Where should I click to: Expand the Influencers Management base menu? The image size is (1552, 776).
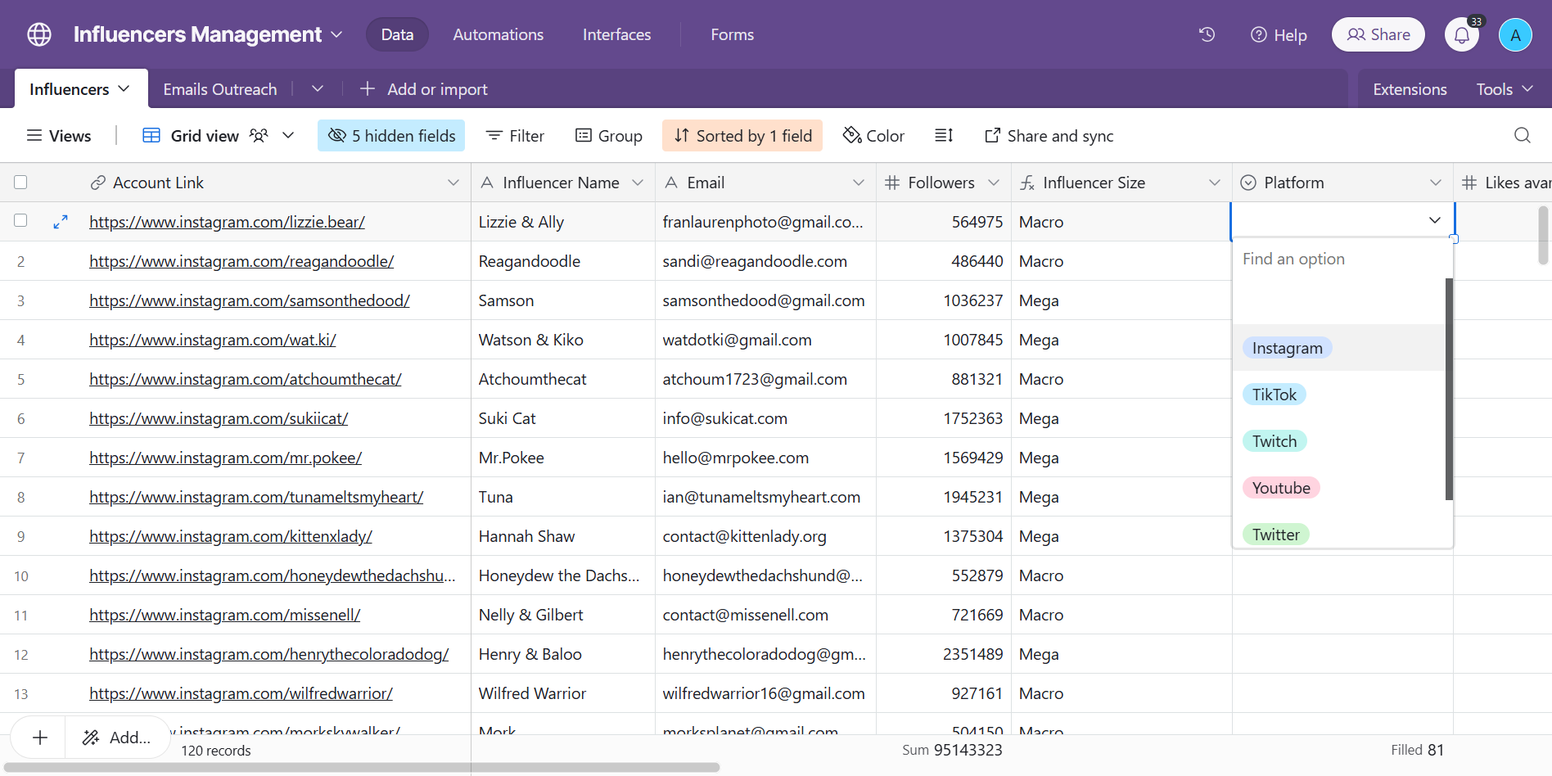pyautogui.click(x=336, y=34)
